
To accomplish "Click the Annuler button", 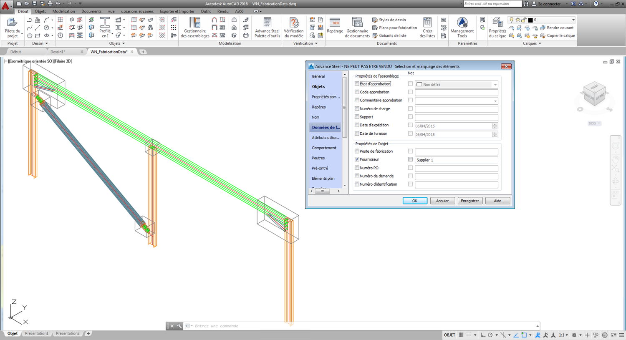I will pos(442,201).
